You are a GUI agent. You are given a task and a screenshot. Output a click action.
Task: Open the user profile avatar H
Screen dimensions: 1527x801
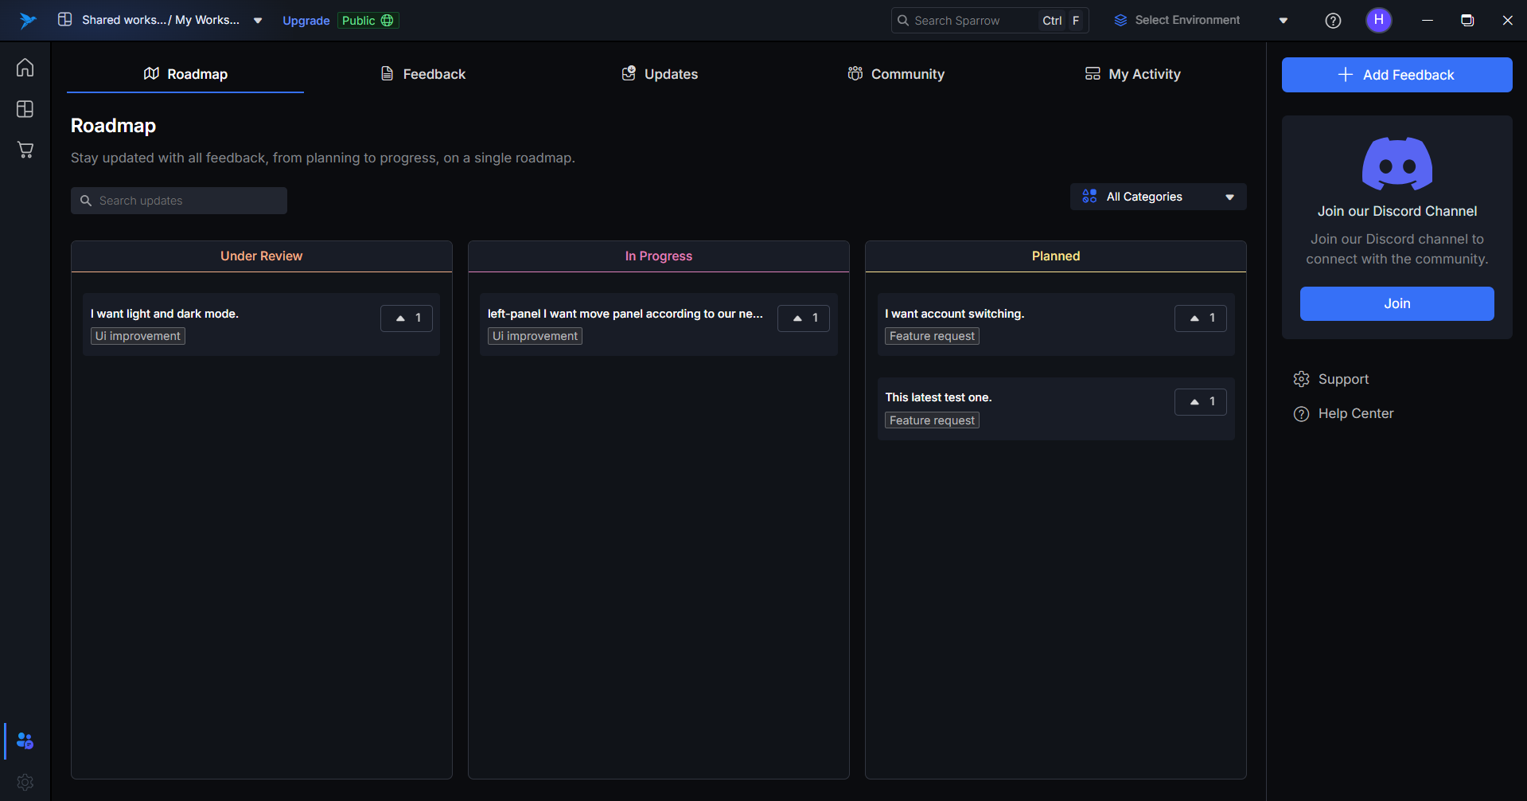click(1378, 20)
